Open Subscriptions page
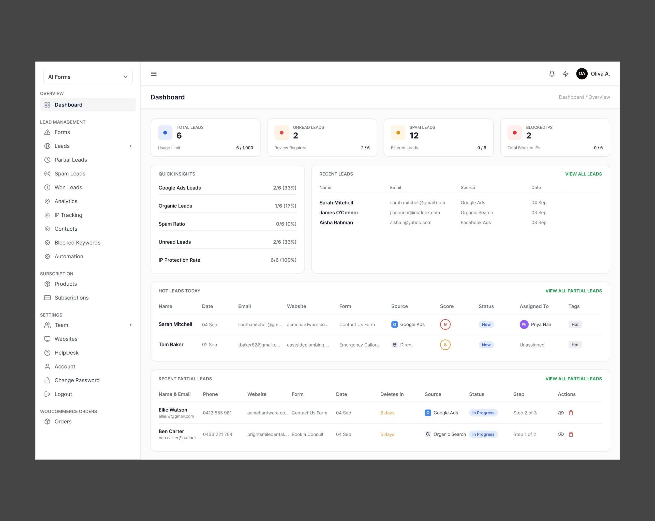 [x=88, y=298]
